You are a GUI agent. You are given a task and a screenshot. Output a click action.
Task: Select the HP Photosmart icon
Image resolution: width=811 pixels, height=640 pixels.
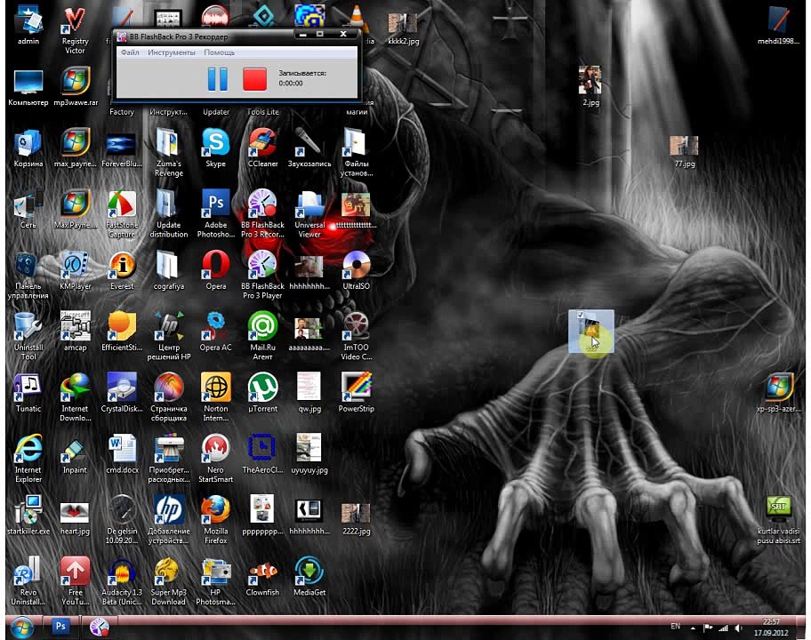tap(216, 581)
